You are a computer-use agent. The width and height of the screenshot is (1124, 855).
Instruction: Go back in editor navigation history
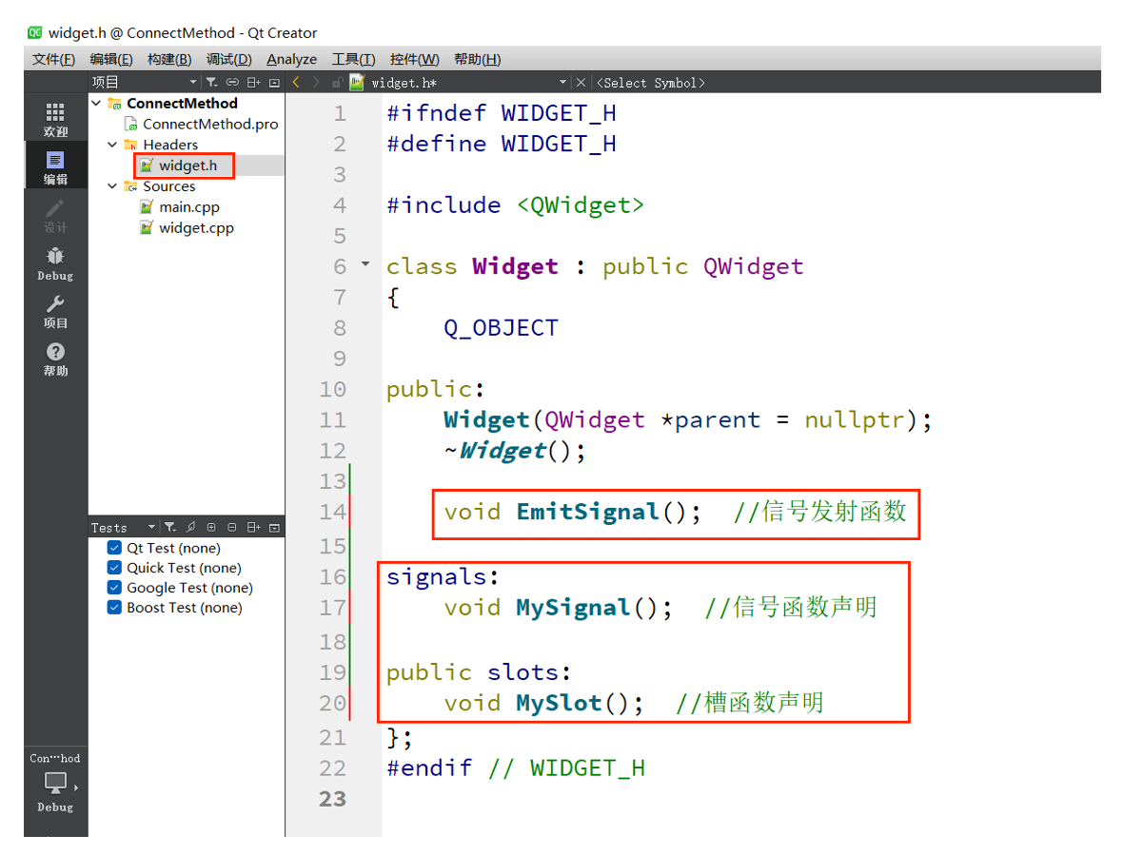[296, 83]
